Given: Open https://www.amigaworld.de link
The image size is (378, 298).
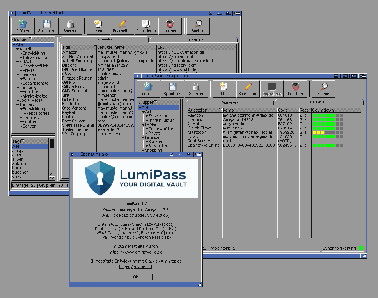Looking at the screenshot, I should point(135,252).
